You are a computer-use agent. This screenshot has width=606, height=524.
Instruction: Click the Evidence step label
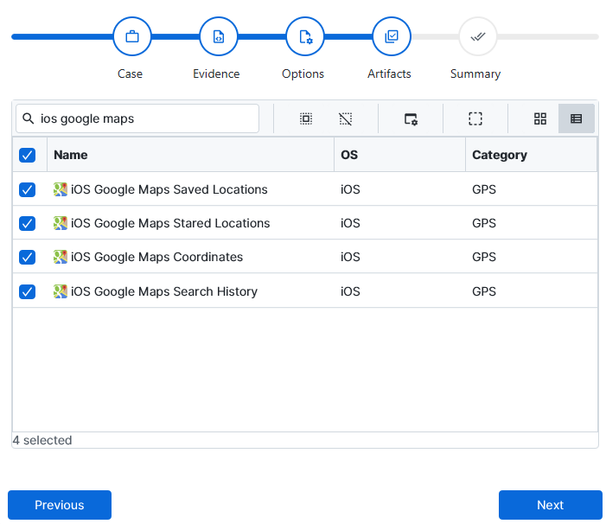[216, 73]
